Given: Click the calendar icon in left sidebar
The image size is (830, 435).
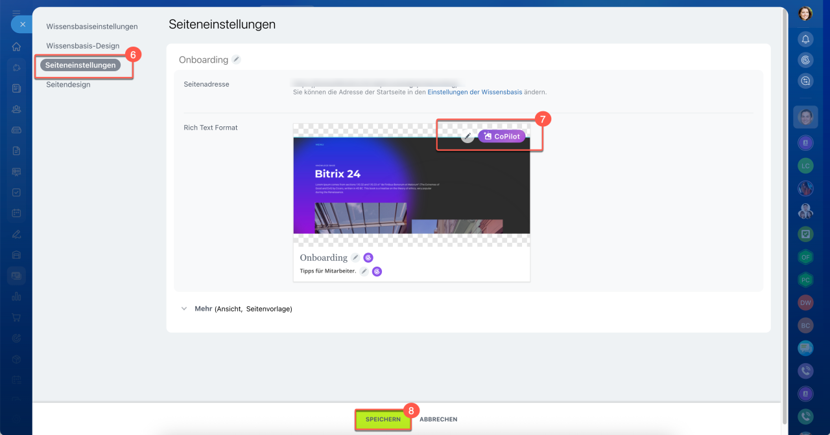Looking at the screenshot, I should pos(16,213).
